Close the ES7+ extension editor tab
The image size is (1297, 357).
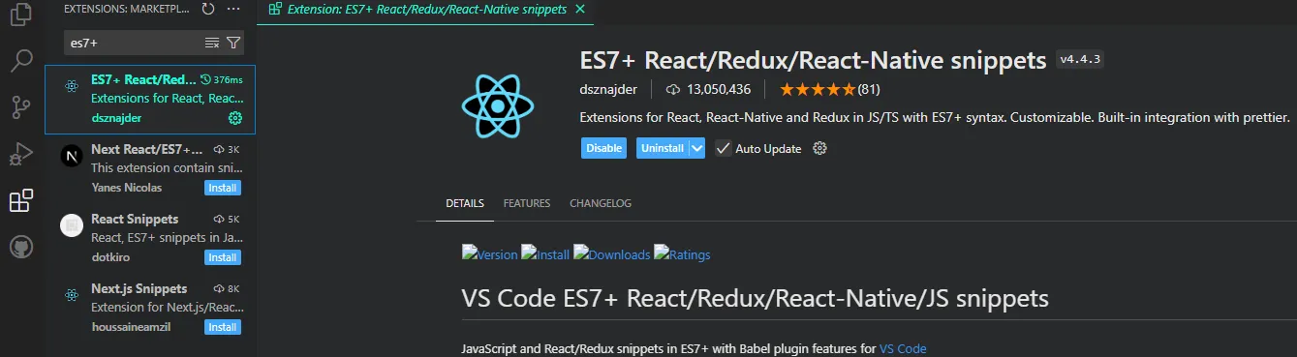tap(579, 9)
